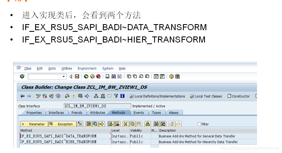
Task: Click the Previous Page icon
Action: coord(135,76)
